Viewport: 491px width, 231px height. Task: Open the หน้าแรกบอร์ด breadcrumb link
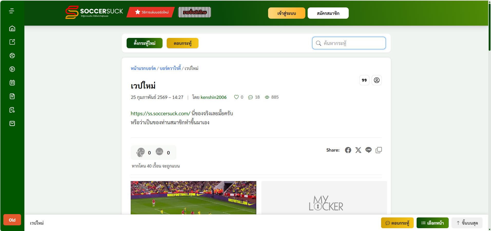[143, 68]
